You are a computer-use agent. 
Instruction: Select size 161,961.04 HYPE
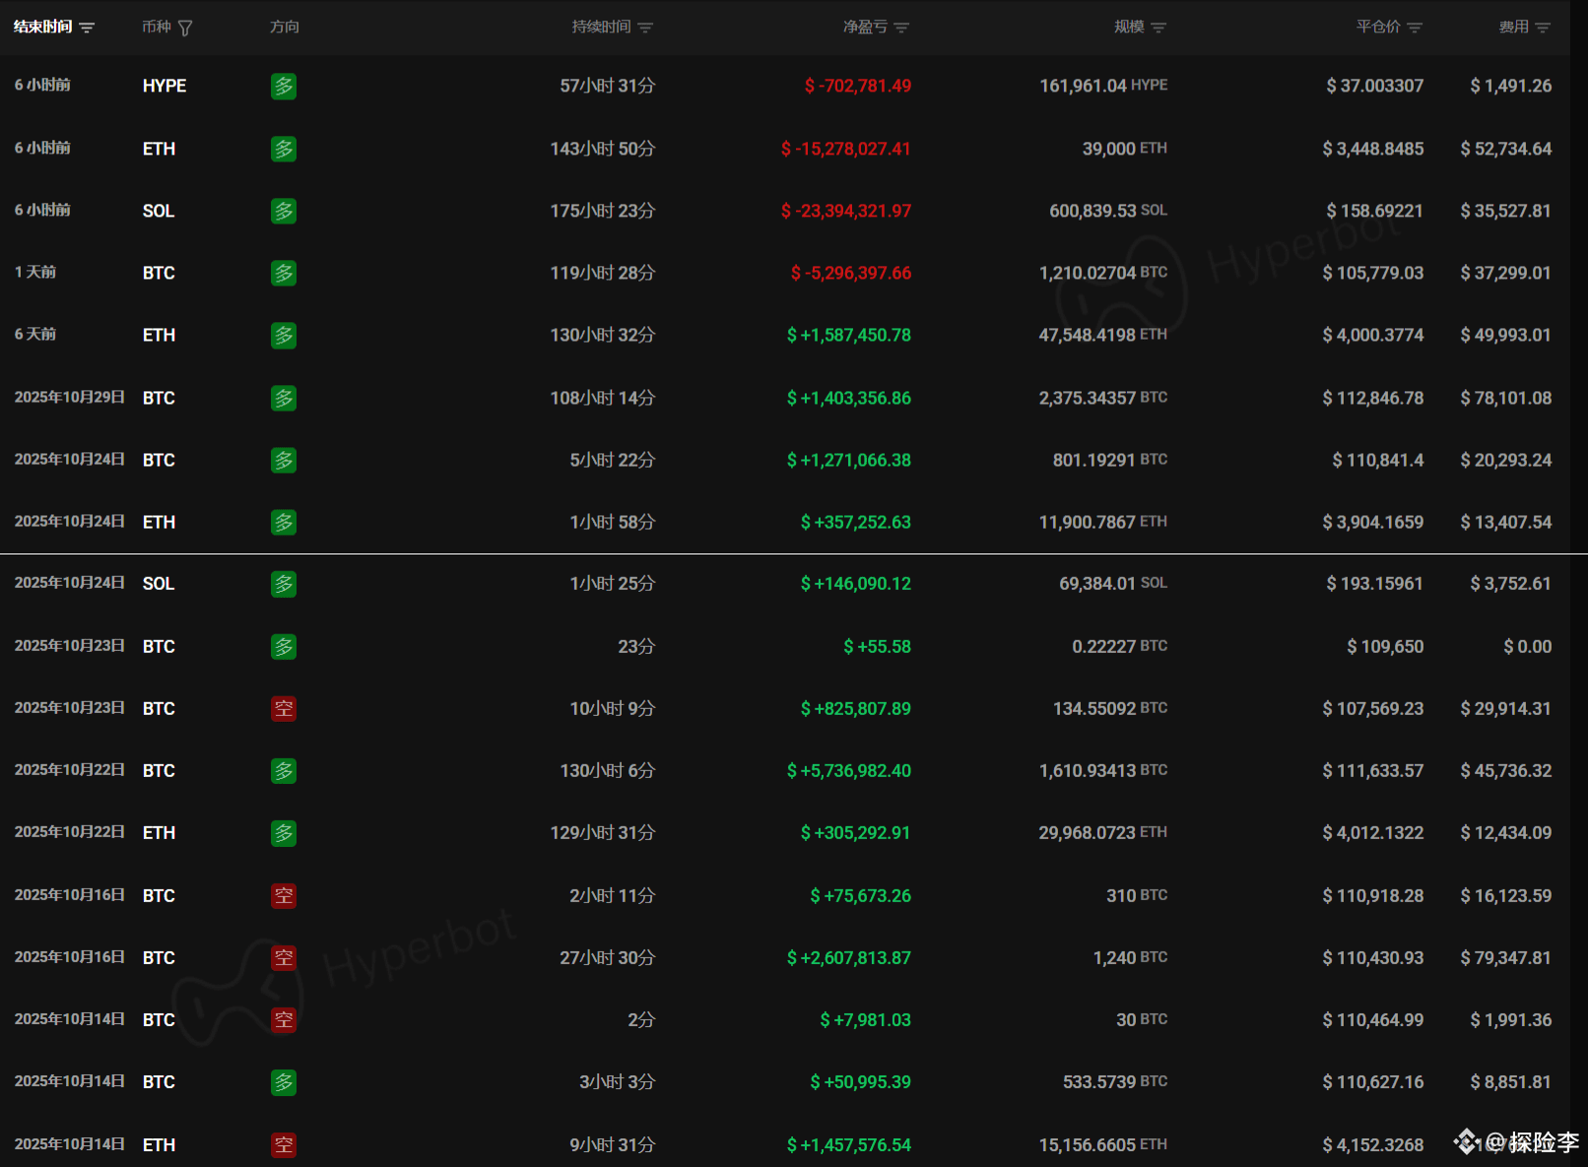[1103, 86]
